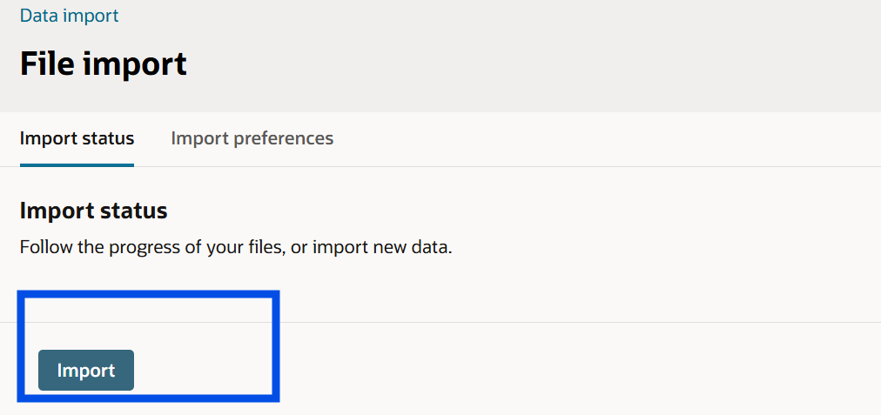Switch to the Import preferences tab
This screenshot has height=415, width=881.
tap(252, 138)
